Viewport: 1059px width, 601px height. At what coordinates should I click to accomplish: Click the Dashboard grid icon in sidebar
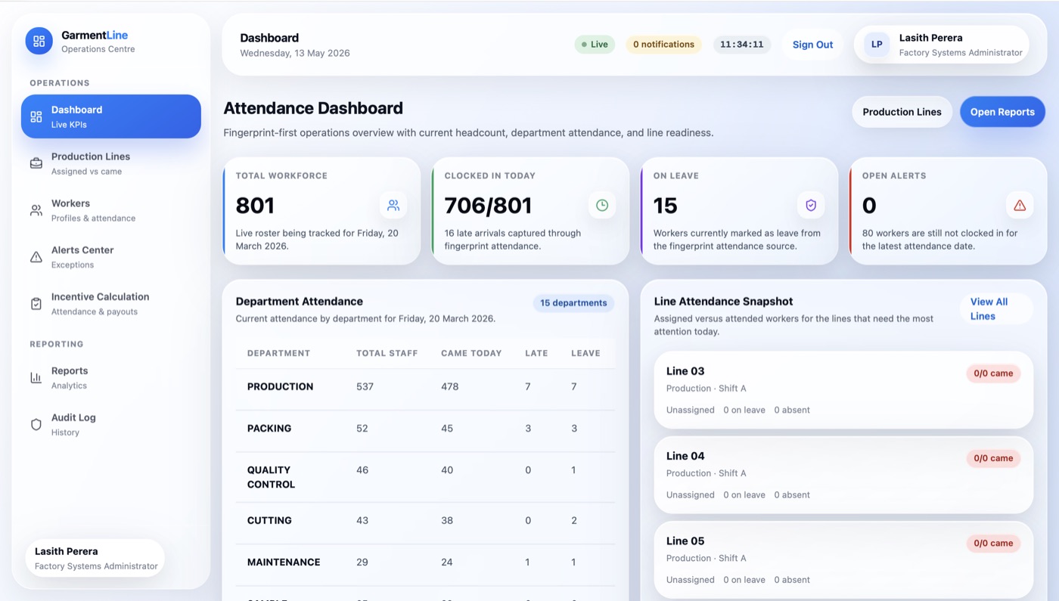[36, 116]
